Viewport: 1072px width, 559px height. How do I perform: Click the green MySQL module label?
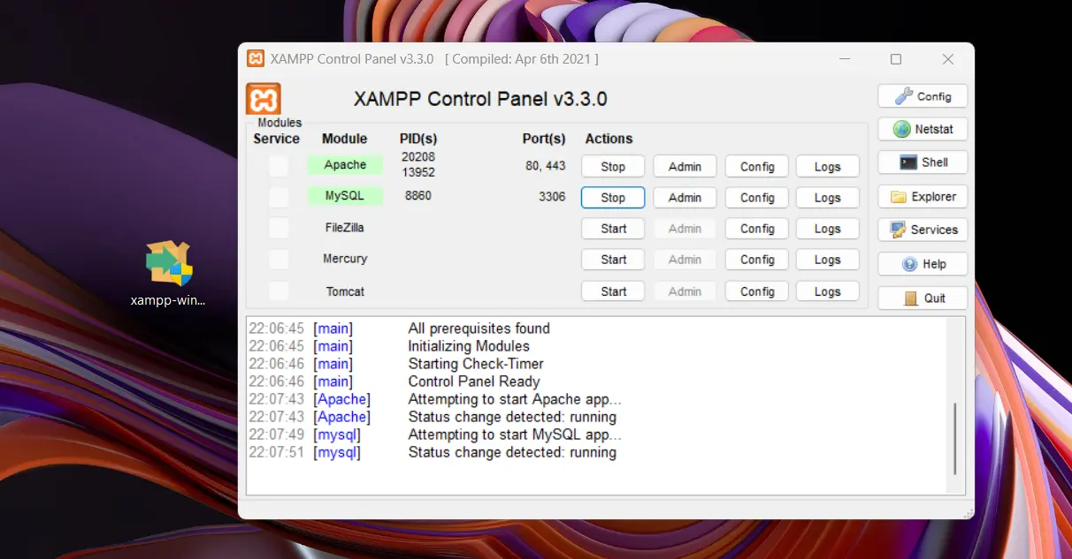pos(345,196)
